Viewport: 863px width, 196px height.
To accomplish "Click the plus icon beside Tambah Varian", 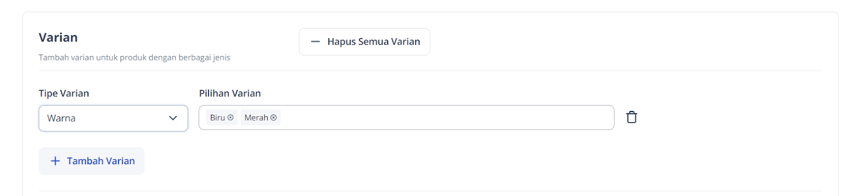I will pos(55,161).
